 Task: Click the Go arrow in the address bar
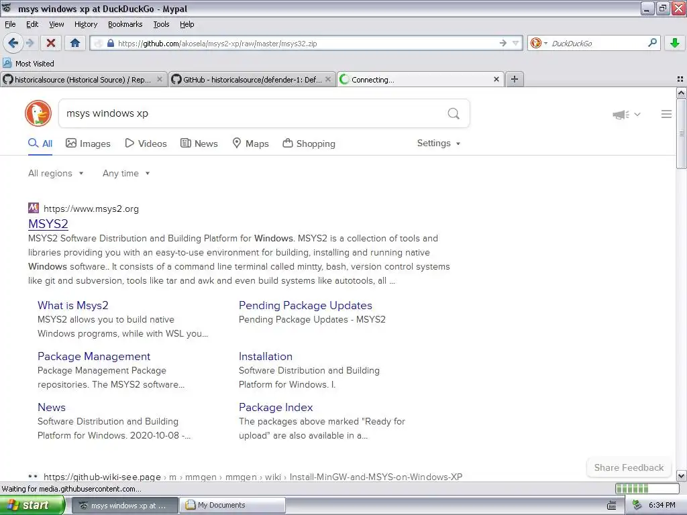pyautogui.click(x=503, y=43)
